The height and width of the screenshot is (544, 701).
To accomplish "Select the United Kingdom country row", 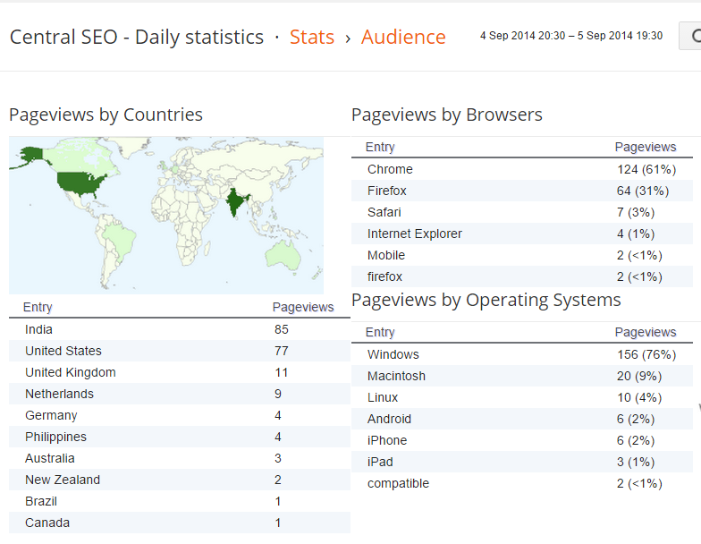I will [180, 372].
